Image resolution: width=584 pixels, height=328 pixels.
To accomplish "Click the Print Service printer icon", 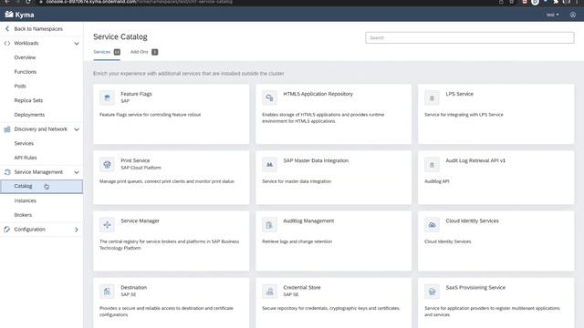I will (x=107, y=164).
